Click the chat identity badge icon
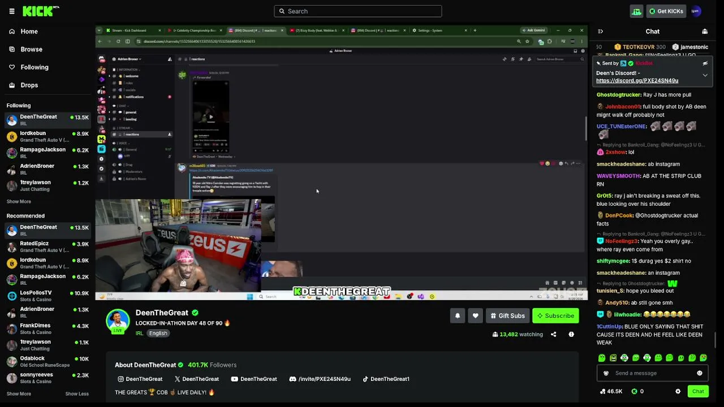The height and width of the screenshot is (407, 724). (x=606, y=373)
